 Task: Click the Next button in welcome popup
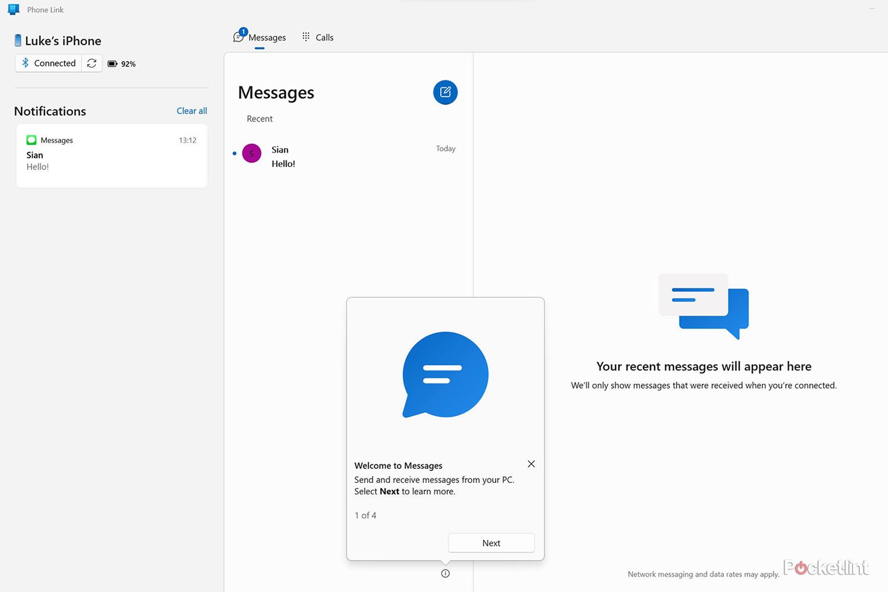coord(491,543)
